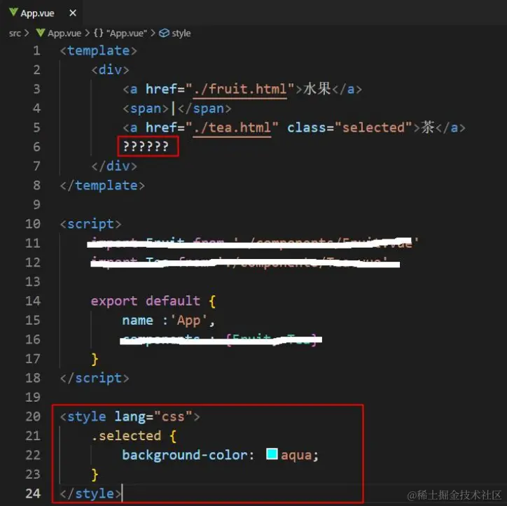The image size is (507, 506).
Task: Click the 水果 link text
Action: [x=317, y=89]
